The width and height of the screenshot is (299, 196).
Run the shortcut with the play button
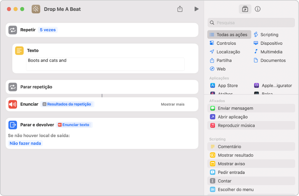tap(197, 9)
